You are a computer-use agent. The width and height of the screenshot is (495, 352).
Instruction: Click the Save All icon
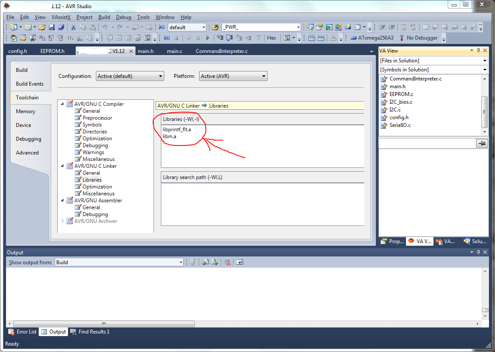(x=61, y=27)
